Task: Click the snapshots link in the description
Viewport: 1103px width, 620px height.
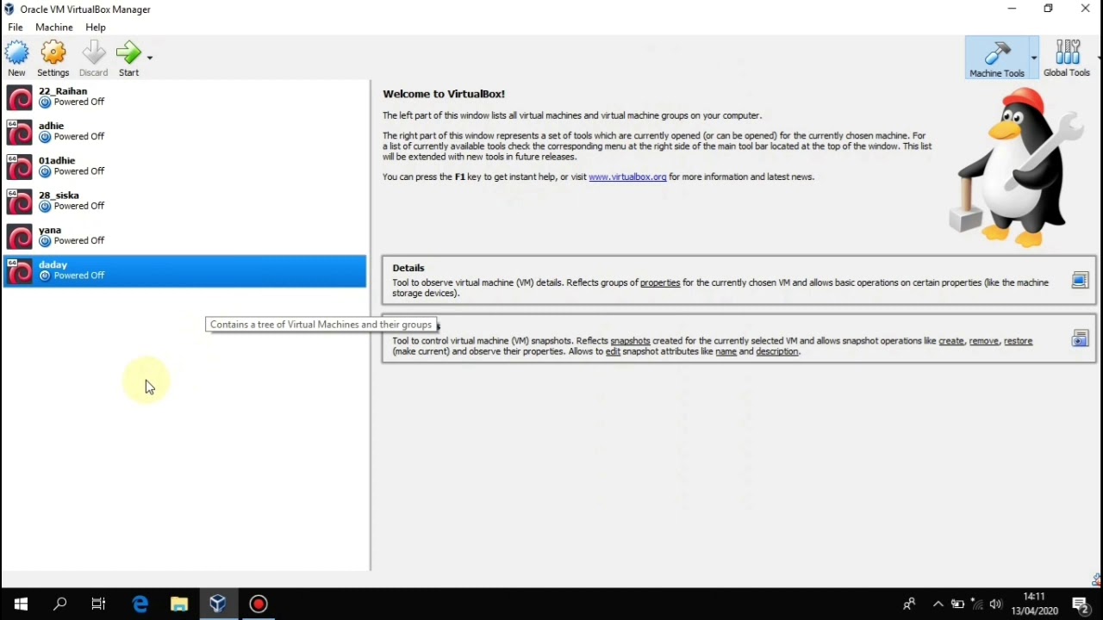Action: [630, 341]
